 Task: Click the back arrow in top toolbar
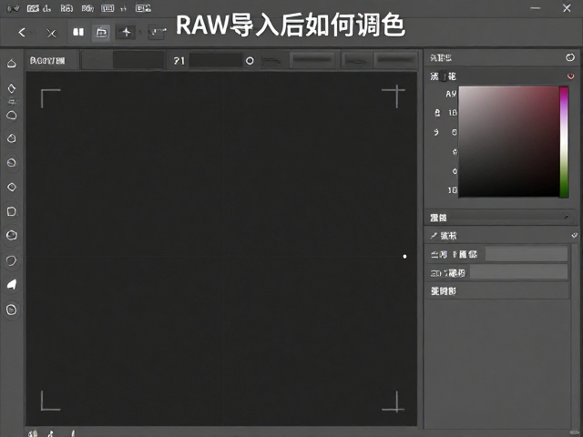(x=22, y=33)
